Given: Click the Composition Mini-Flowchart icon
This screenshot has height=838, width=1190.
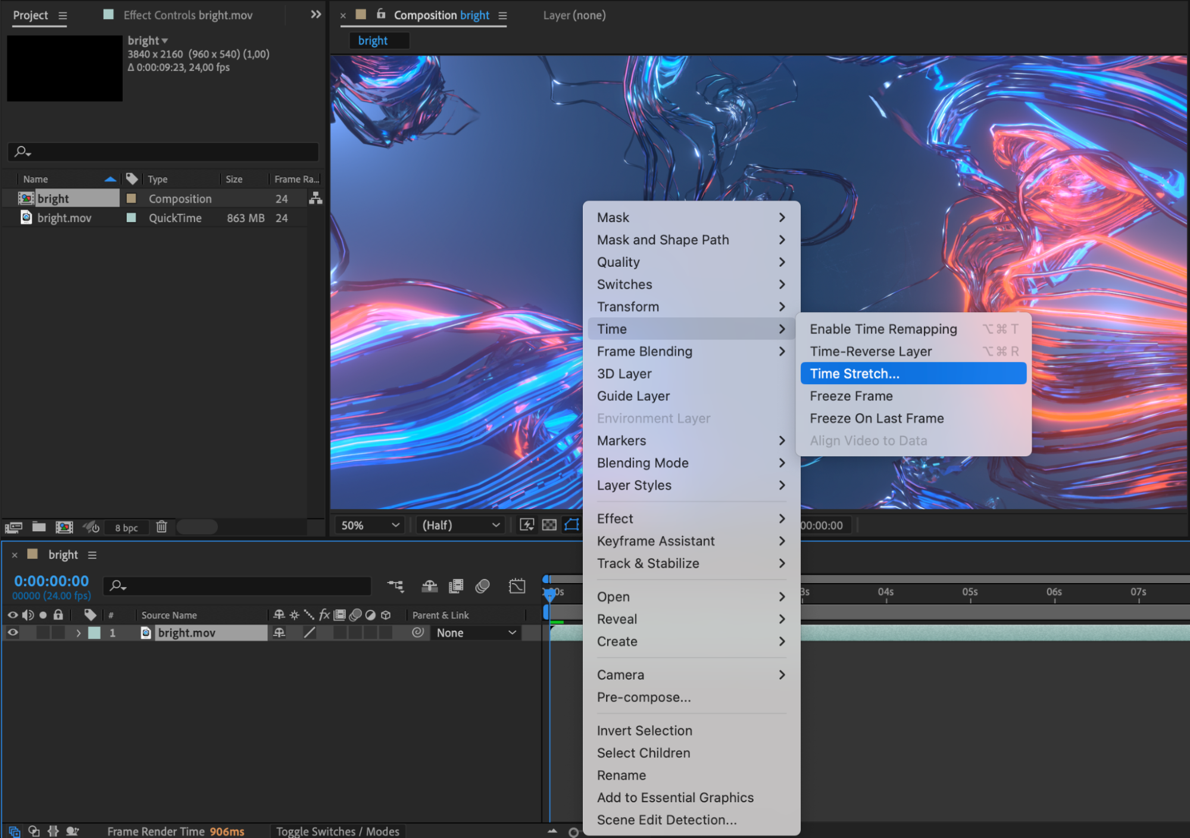Looking at the screenshot, I should pyautogui.click(x=395, y=586).
